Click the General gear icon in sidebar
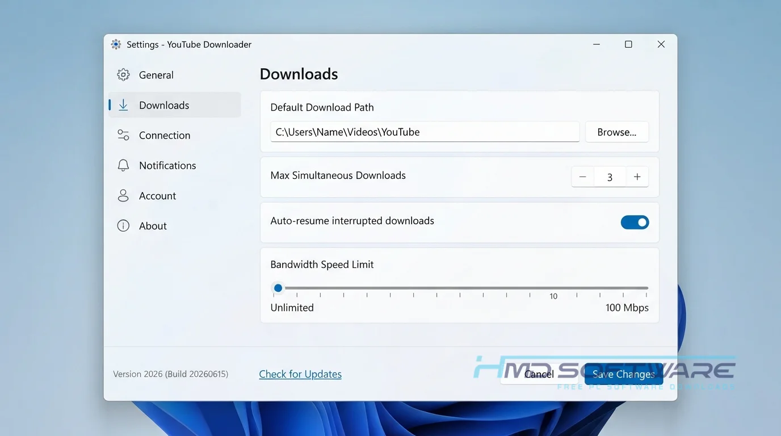Screen dimensions: 781x436 pos(123,75)
